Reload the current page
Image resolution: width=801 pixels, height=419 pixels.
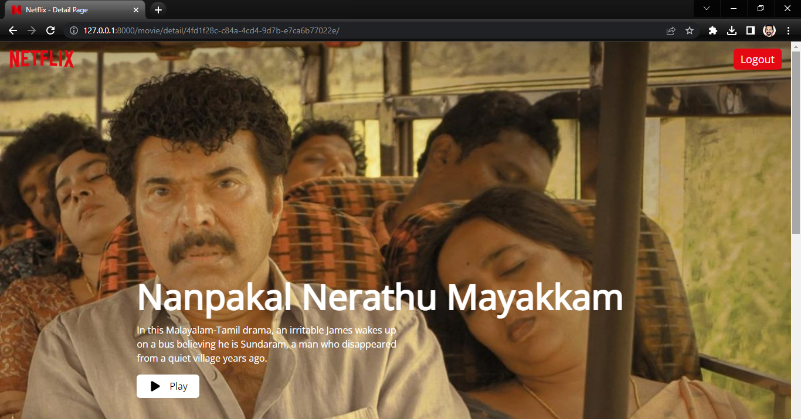[50, 30]
